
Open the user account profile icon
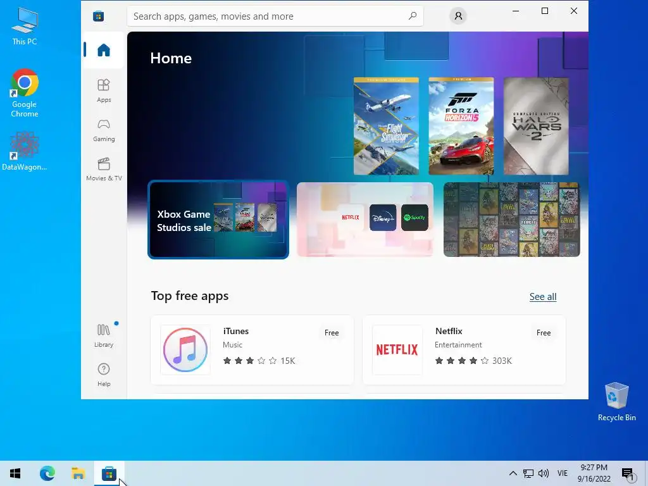pyautogui.click(x=458, y=16)
